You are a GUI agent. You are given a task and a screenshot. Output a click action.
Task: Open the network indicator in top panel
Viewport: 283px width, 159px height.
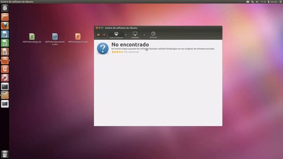coord(252,2)
